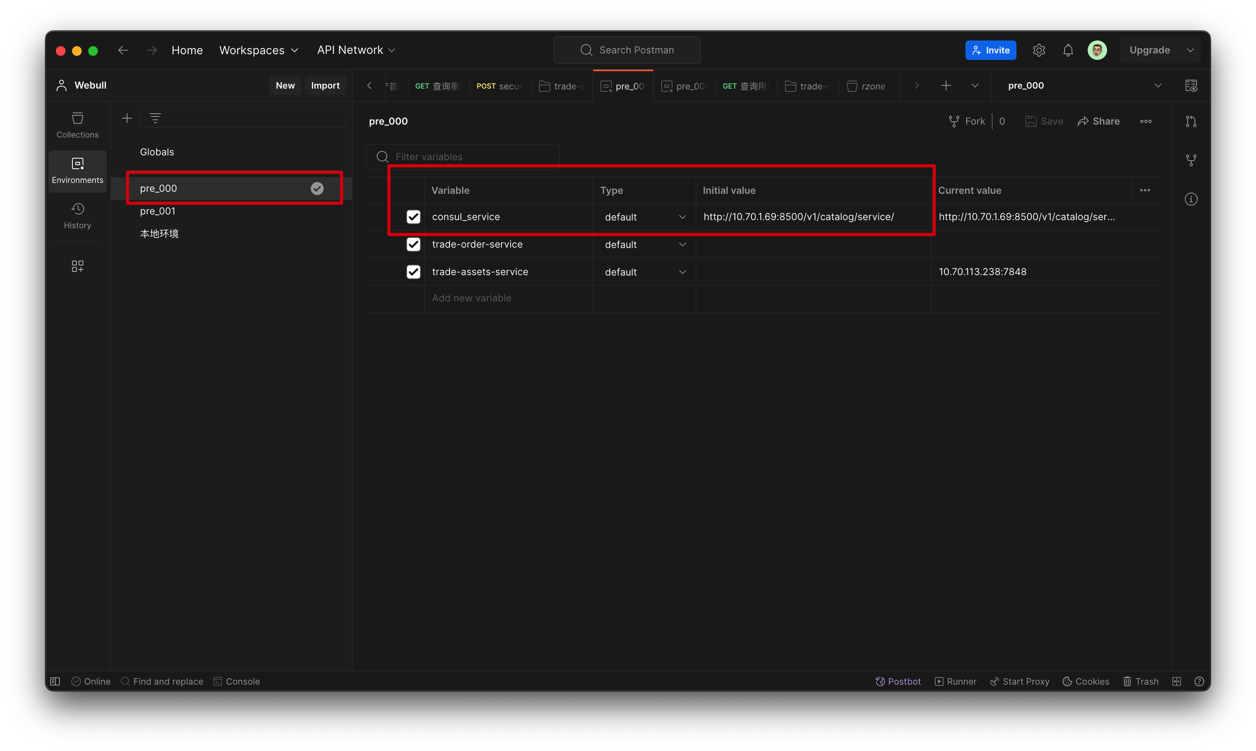Open the History sidebar section
Image resolution: width=1256 pixels, height=751 pixels.
77,216
